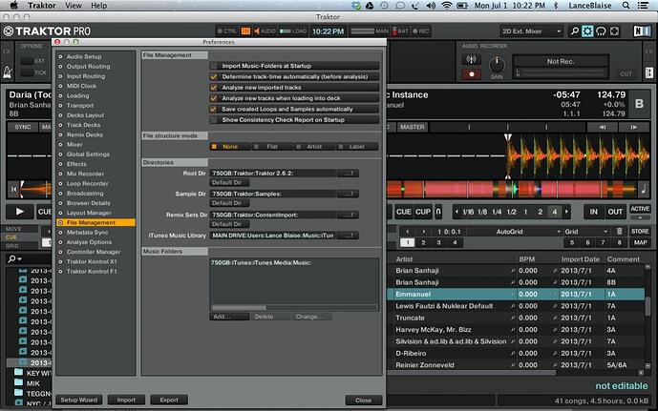Click the Import button in Preferences
Screen dimensions: 658x411
point(126,400)
